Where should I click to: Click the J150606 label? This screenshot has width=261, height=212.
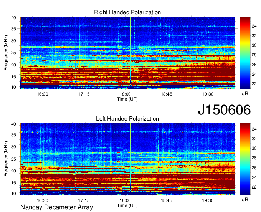click(x=224, y=110)
